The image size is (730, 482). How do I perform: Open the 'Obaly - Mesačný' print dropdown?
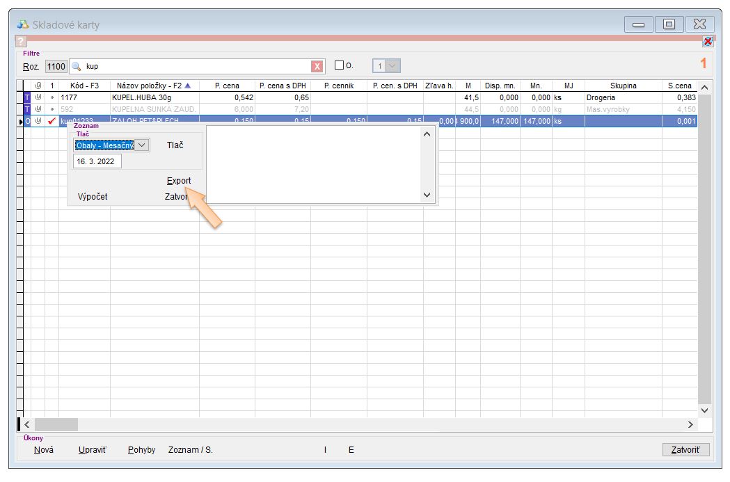tap(141, 145)
